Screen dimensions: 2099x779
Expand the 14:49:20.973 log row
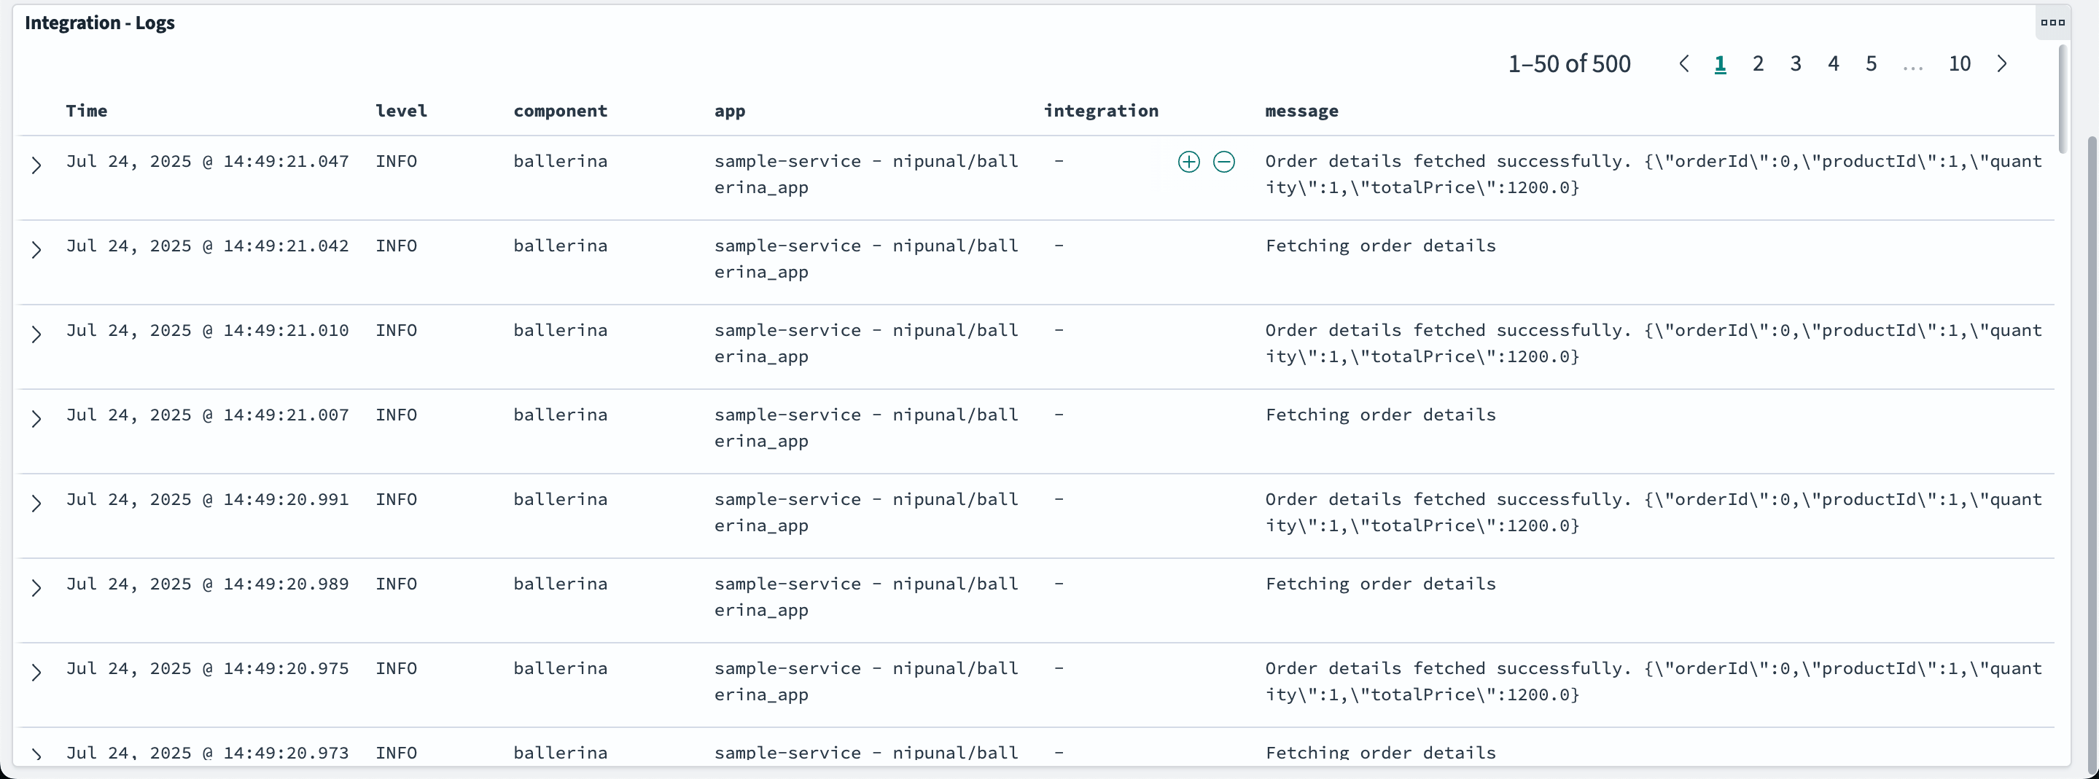[36, 753]
